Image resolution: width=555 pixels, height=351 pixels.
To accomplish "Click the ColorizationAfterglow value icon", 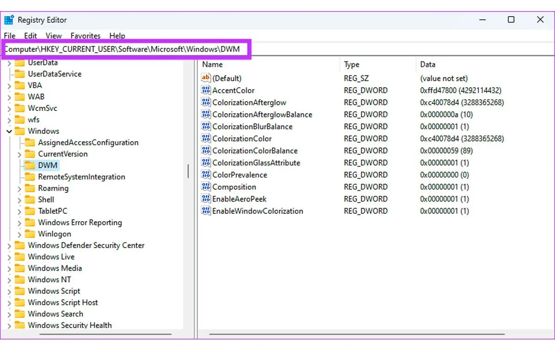I will click(x=206, y=103).
